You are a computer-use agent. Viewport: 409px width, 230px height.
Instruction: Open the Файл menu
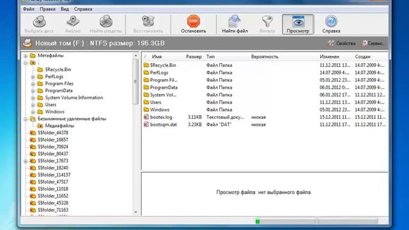point(29,9)
